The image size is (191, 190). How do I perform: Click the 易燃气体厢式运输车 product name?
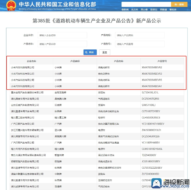108,137
